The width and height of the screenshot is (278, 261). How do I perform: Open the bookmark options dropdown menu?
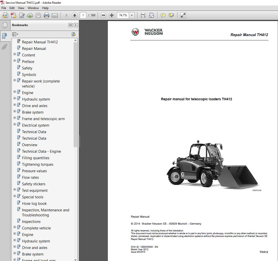pyautogui.click(x=16, y=34)
